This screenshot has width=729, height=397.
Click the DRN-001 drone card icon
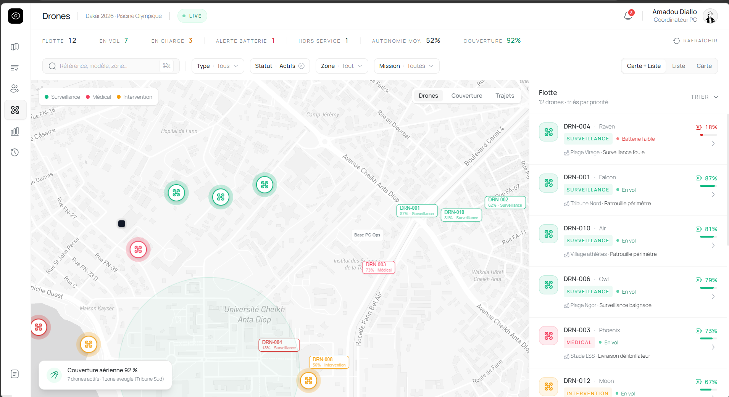[548, 183]
